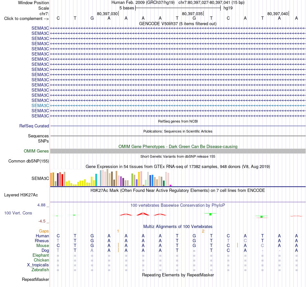The image size is (306, 287).
Task: Open the 'RefSeq genes from NCBI' track title
Action: point(178,121)
